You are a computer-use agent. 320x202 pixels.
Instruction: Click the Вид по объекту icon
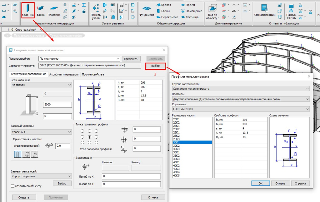[212, 9]
